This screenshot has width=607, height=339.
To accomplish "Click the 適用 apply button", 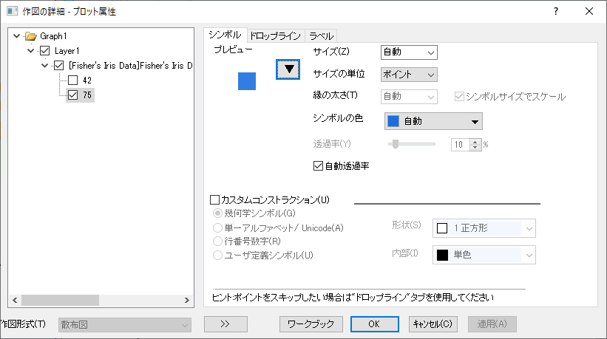I will tap(492, 324).
